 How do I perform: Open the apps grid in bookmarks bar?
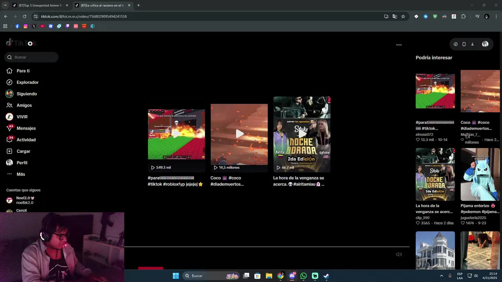[x=5, y=26]
